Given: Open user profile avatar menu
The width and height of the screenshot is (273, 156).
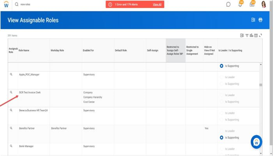Looking at the screenshot, I should pos(263,4).
